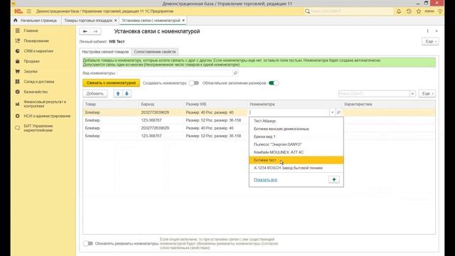Click the search magnifier icon

pyautogui.click(x=307, y=11)
